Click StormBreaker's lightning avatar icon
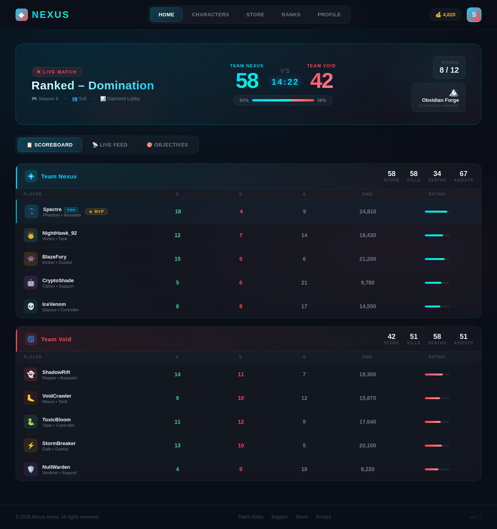 pyautogui.click(x=31, y=445)
